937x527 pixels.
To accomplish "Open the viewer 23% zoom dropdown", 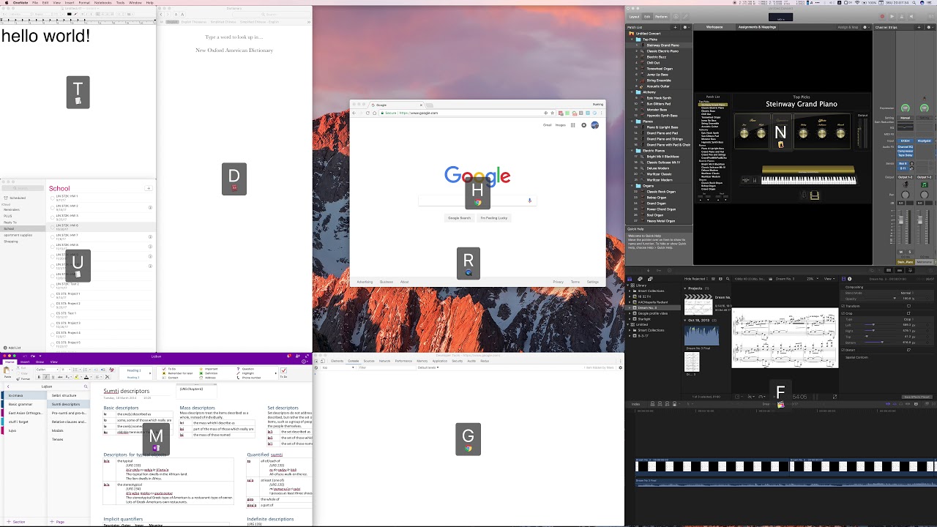I will coord(813,279).
